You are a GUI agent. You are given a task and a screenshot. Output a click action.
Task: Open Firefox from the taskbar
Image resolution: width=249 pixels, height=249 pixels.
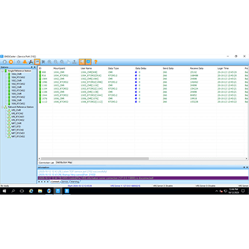click(x=49, y=191)
